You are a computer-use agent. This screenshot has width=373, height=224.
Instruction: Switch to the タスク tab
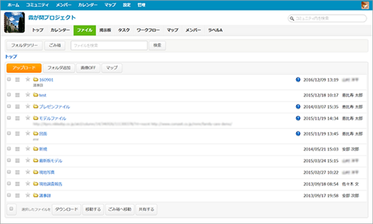(x=124, y=30)
